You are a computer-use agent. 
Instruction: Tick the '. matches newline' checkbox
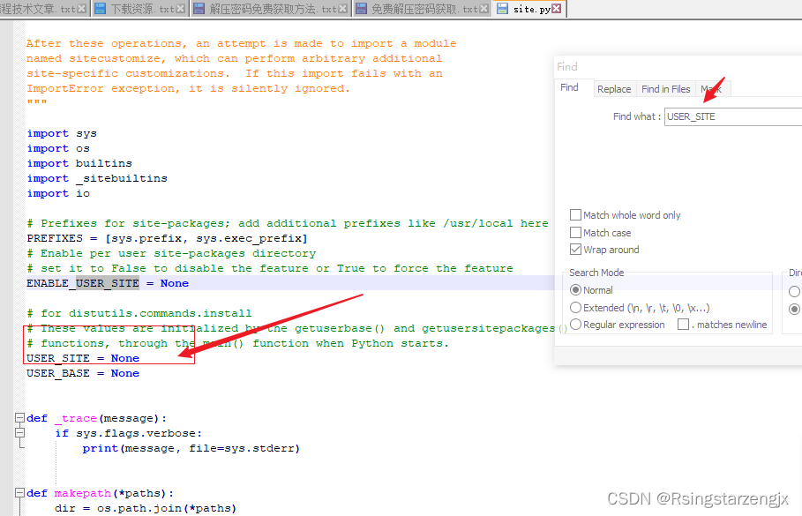(683, 325)
